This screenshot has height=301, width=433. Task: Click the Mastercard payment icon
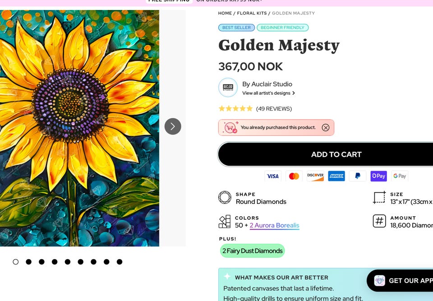coord(294,176)
